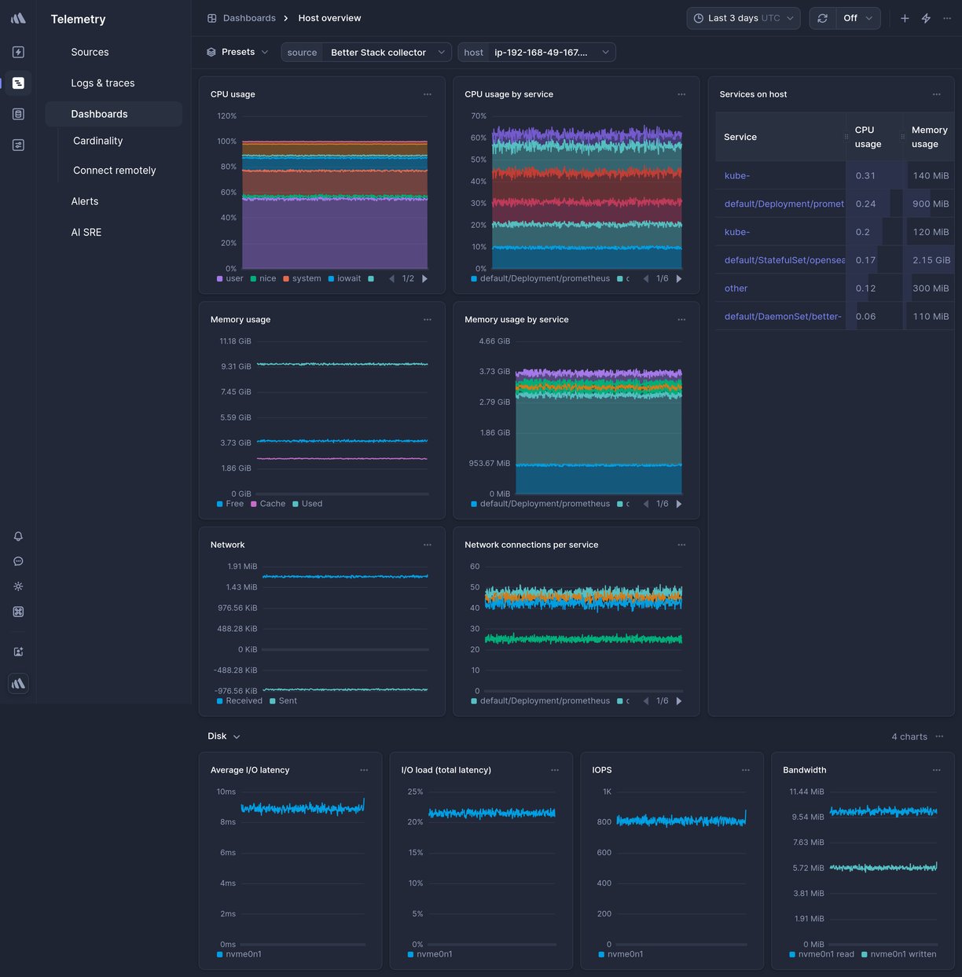Click the refresh icon next to Off
The height and width of the screenshot is (977, 962).
coord(822,17)
